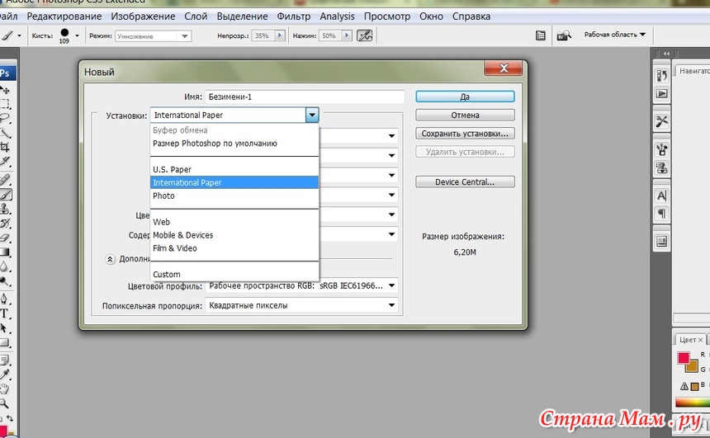Open the Цветовой профиль dropdown

pyautogui.click(x=301, y=286)
